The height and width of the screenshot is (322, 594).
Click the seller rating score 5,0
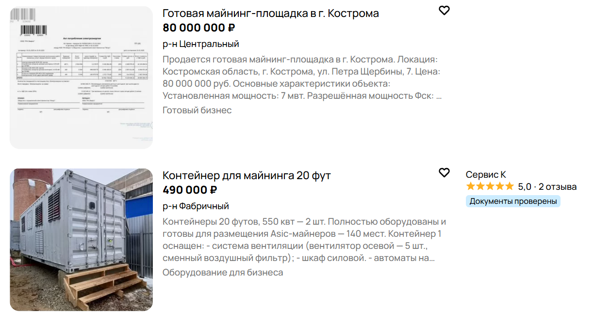(523, 185)
